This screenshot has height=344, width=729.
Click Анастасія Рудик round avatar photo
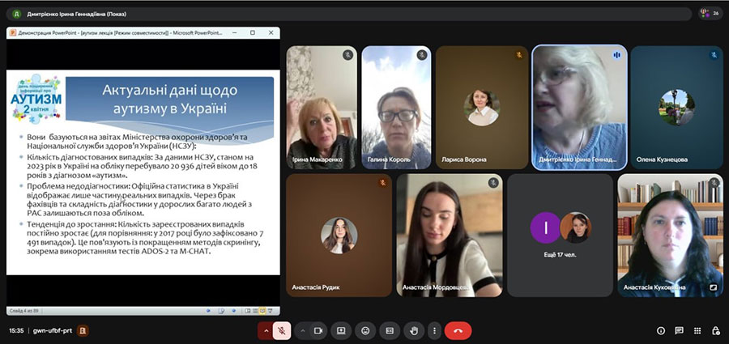point(339,236)
